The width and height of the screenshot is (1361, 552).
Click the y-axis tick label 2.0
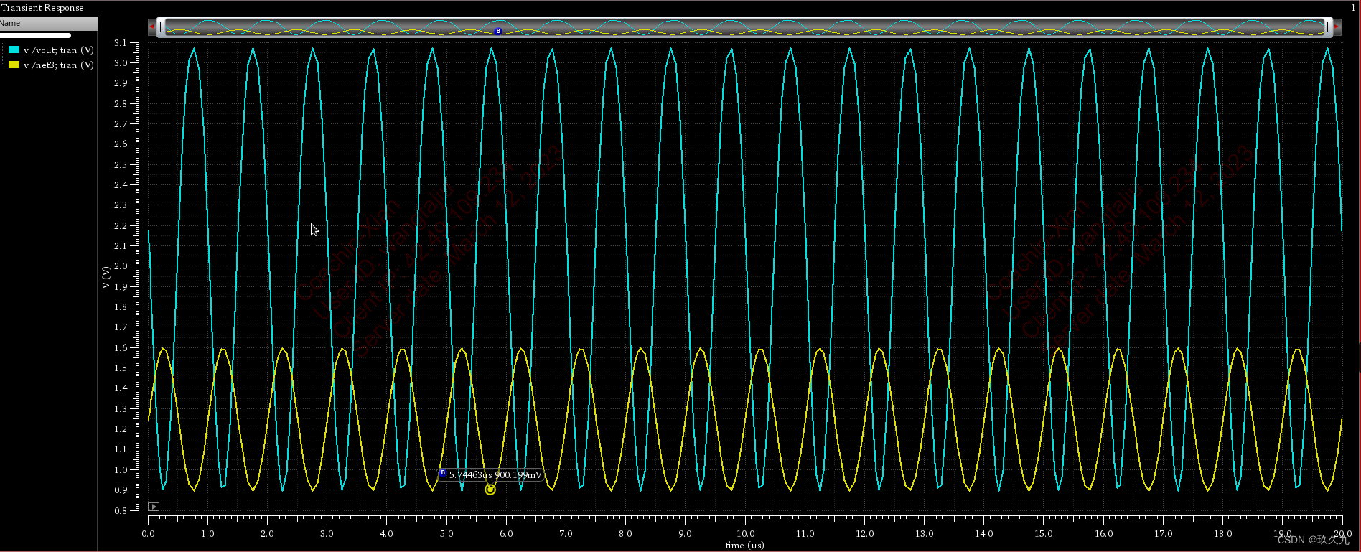click(x=121, y=266)
